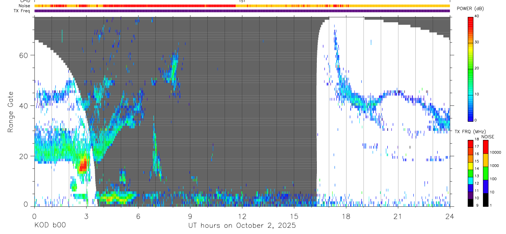Click the 100 label in the NOISE legend
The width and height of the screenshot is (506, 234).
[493, 179]
